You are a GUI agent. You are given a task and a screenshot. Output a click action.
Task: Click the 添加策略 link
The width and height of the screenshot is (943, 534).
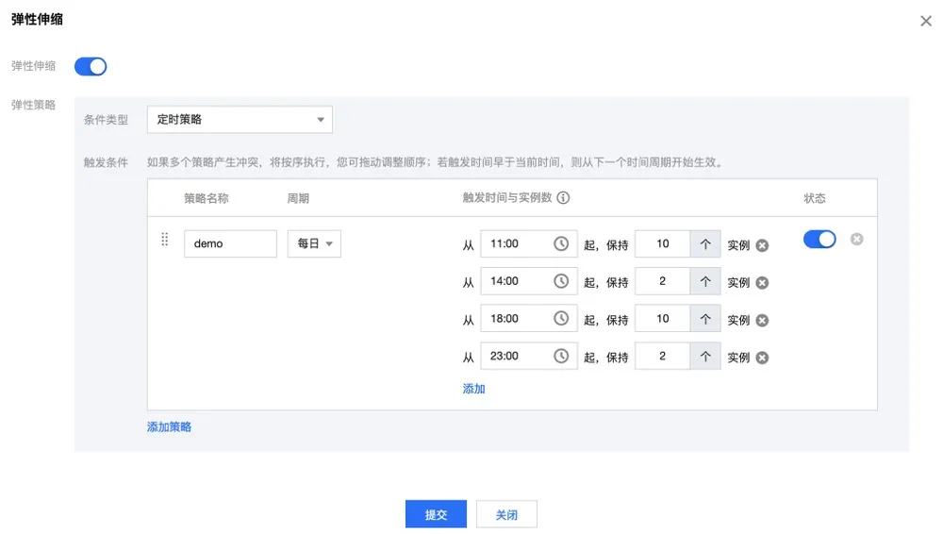(x=169, y=426)
